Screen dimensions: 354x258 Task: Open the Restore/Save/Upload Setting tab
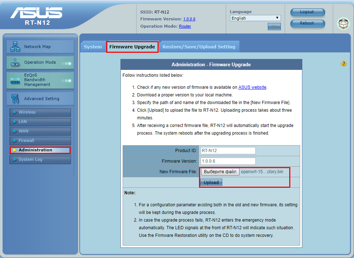[x=199, y=47]
